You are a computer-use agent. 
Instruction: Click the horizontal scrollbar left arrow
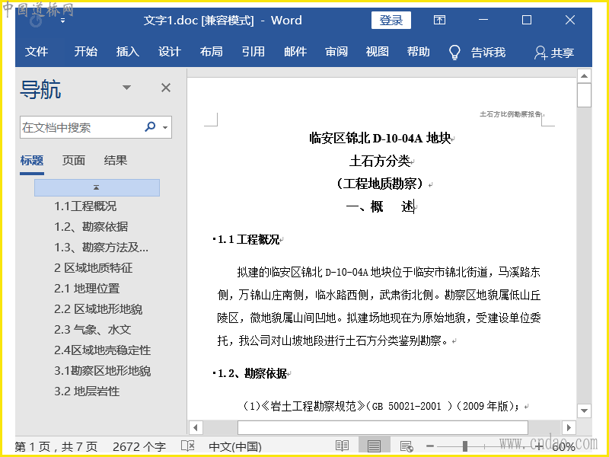tap(196, 428)
